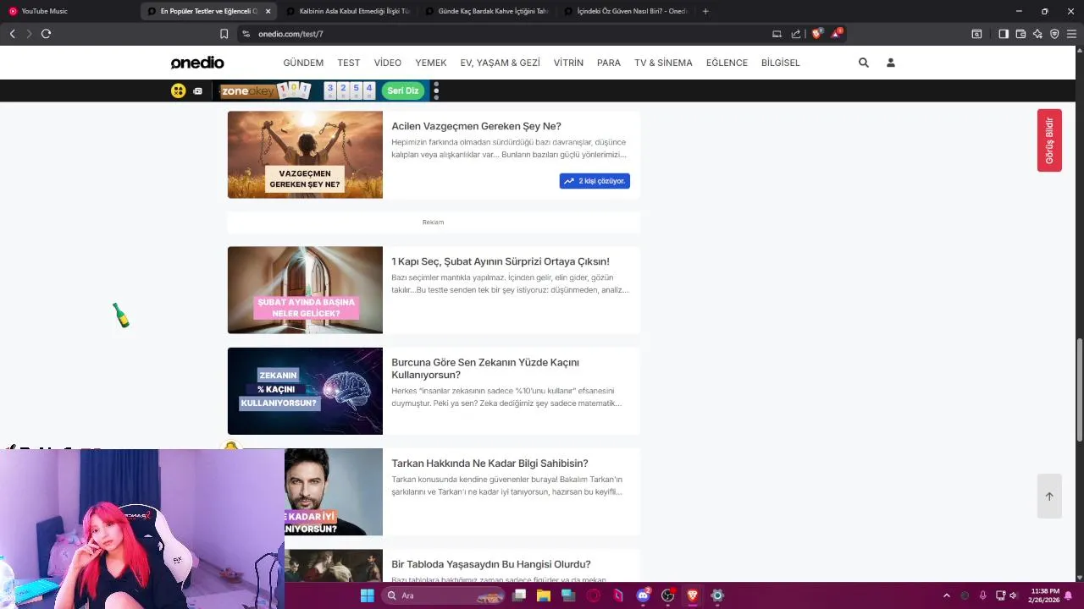Open a new browser tab with plus
This screenshot has width=1084, height=609.
tap(705, 11)
